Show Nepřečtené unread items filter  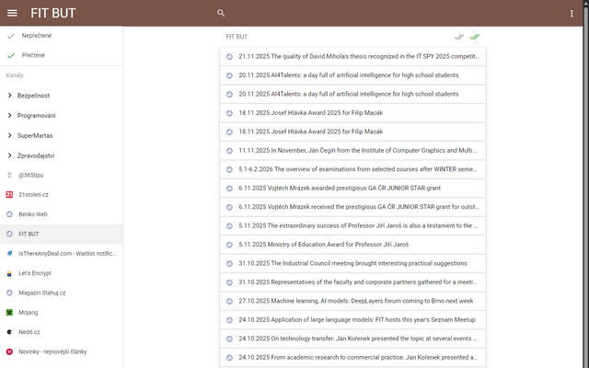point(62,36)
